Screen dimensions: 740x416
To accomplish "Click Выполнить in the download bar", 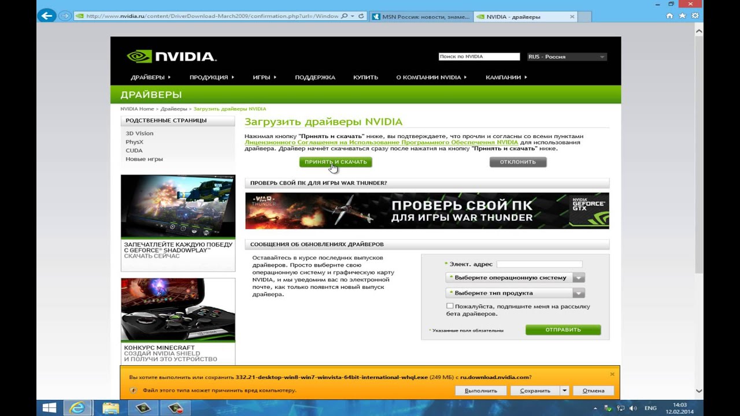I will tap(481, 391).
